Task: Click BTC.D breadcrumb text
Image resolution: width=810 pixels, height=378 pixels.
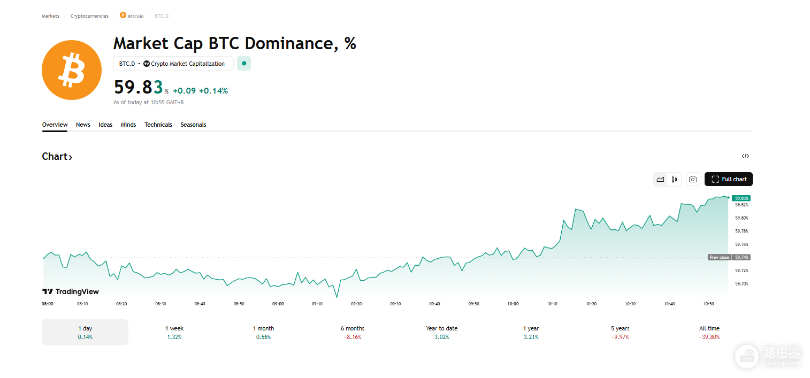Action: 162,16
